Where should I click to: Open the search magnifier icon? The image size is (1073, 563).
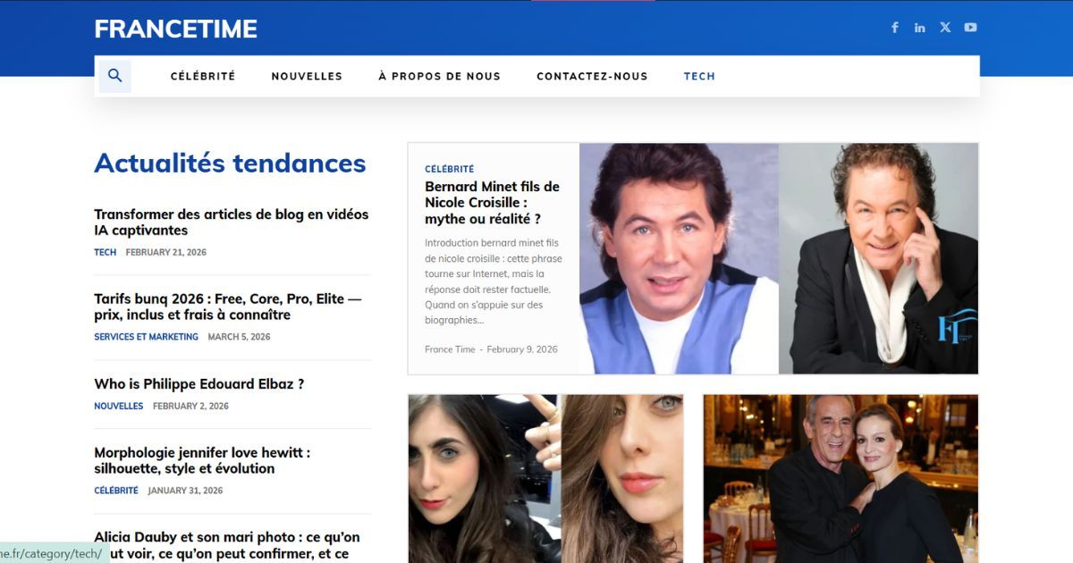pos(114,76)
